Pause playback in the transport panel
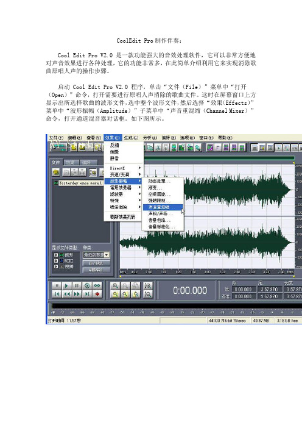The image size is (302, 428). coord(77,285)
